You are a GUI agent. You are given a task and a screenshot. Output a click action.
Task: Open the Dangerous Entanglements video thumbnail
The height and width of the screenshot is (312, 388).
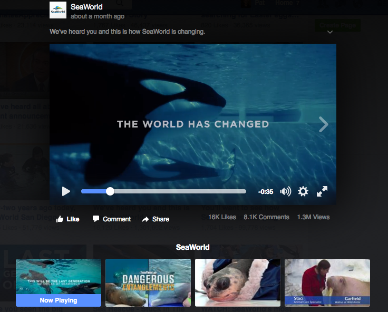point(148,282)
